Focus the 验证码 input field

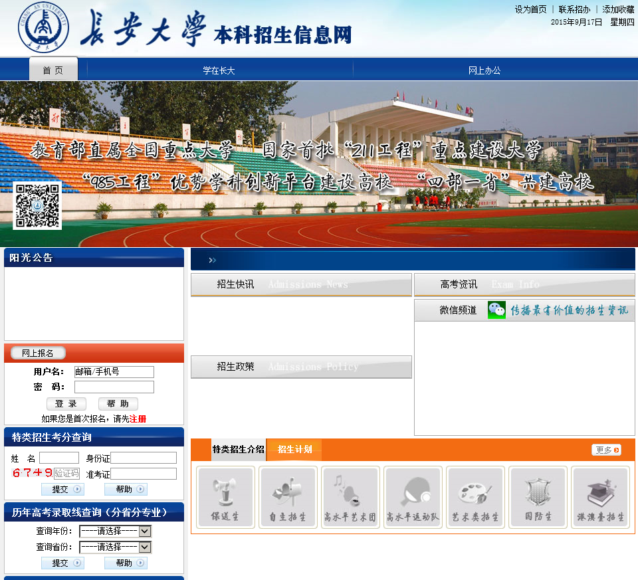click(x=66, y=474)
